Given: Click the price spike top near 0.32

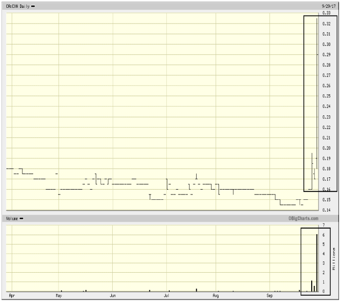Looking at the screenshot, I should click(x=318, y=22).
